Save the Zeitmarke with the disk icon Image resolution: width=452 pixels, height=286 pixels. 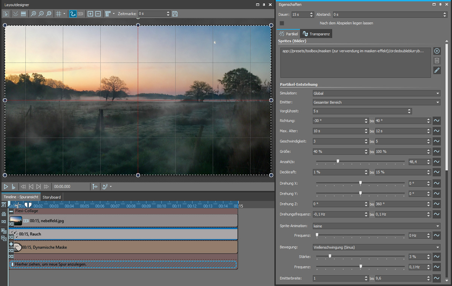pyautogui.click(x=175, y=14)
